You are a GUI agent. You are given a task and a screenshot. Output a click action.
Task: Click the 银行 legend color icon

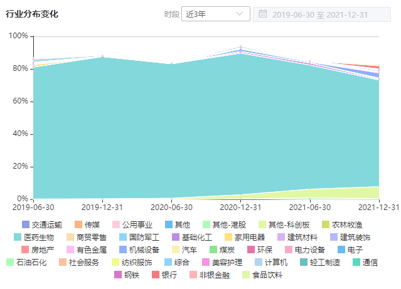[156, 275]
